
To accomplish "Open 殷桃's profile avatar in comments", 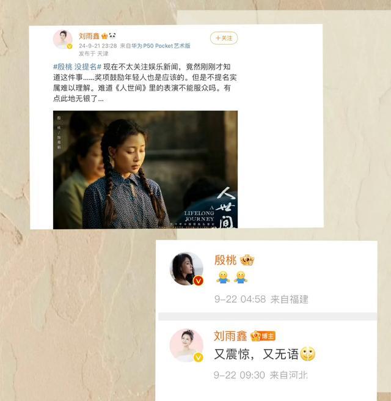I will [x=186, y=269].
